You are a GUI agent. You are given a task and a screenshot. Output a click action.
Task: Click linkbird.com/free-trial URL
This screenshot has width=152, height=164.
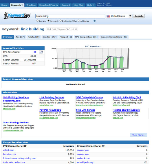[121, 105]
